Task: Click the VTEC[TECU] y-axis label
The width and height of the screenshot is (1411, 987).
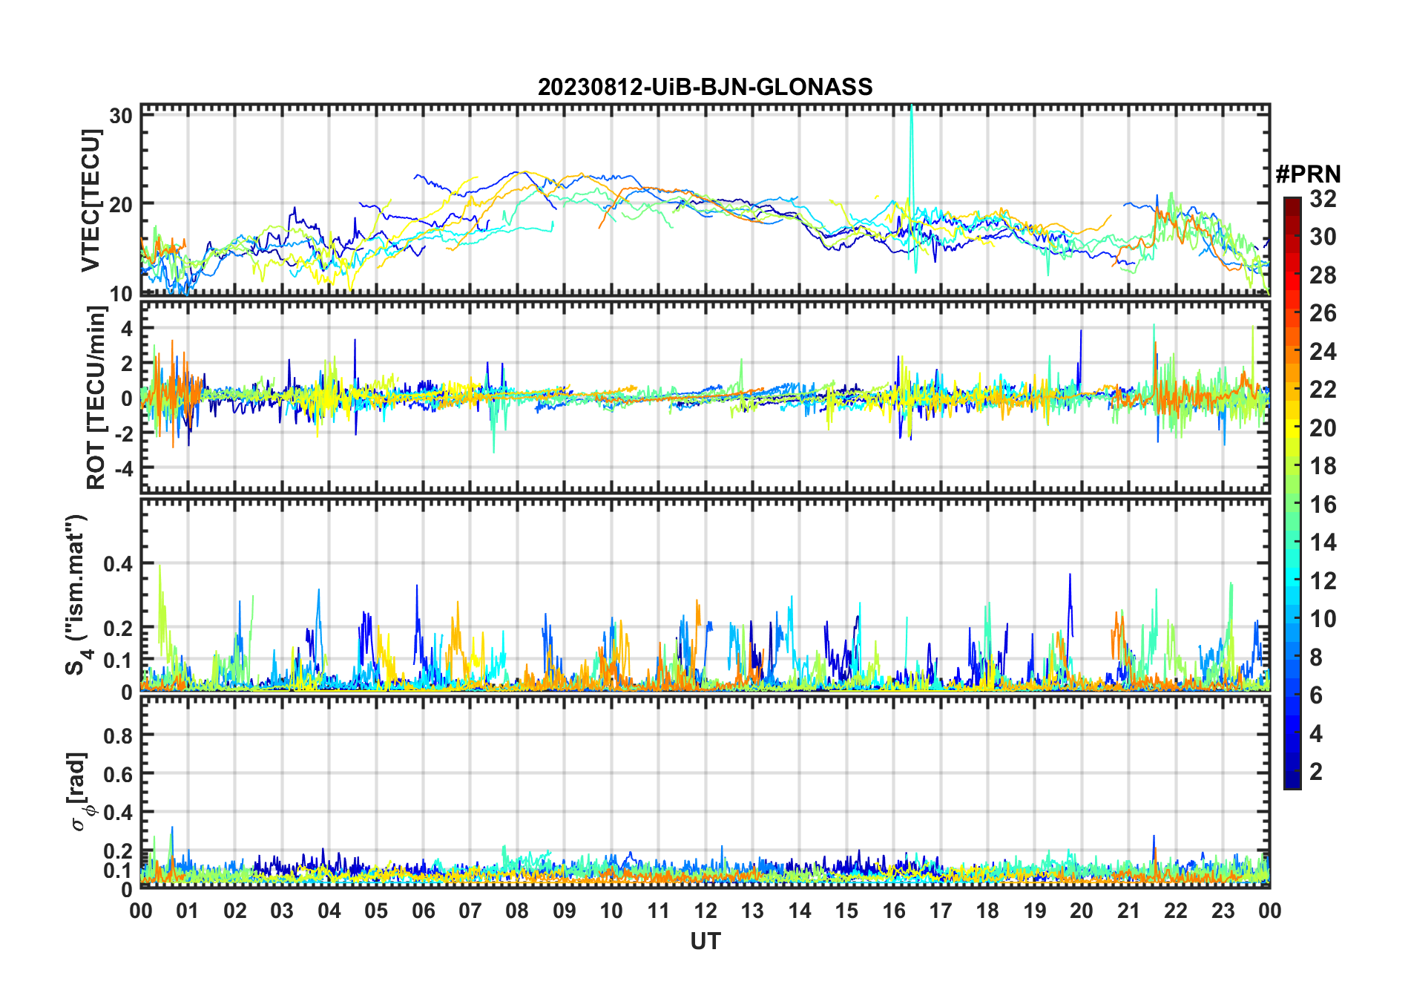Action: tap(91, 200)
